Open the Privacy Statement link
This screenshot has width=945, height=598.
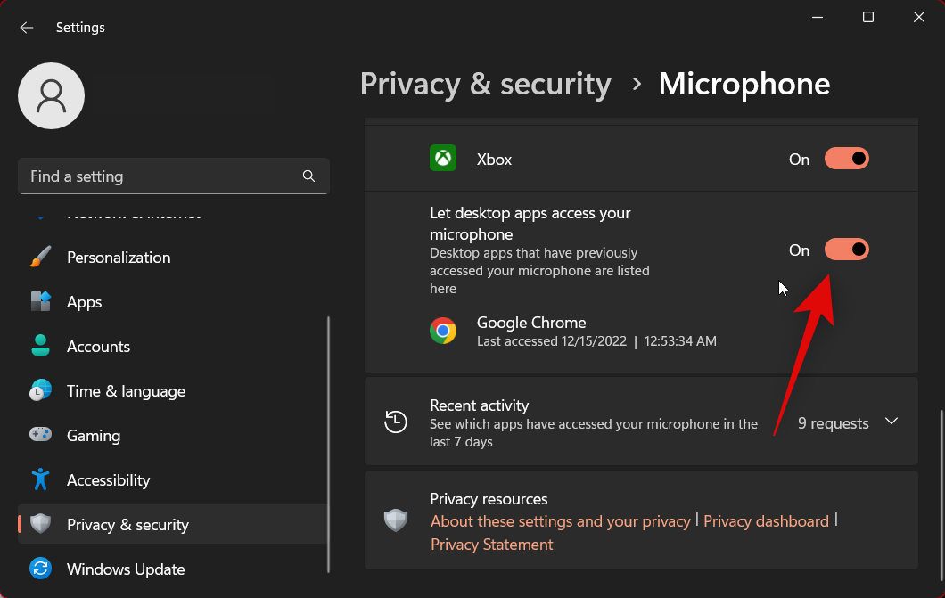coord(491,545)
